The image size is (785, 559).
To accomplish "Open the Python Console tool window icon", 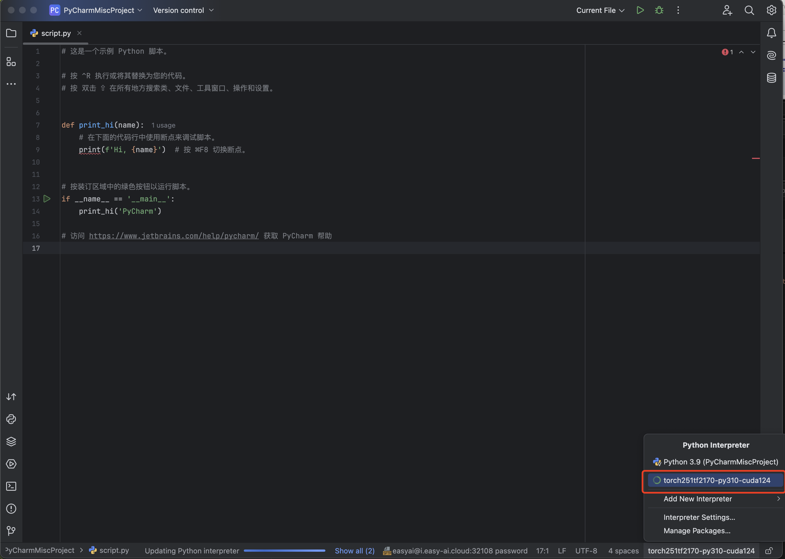I will point(11,419).
